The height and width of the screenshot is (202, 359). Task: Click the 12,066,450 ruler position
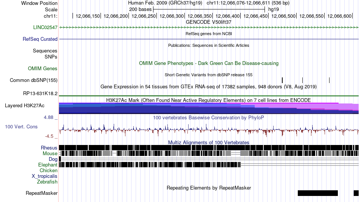[255, 16]
